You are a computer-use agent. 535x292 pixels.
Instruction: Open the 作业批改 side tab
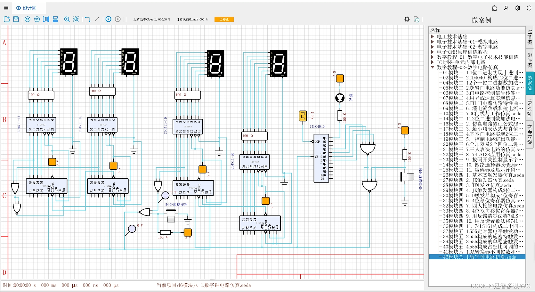point(530,134)
